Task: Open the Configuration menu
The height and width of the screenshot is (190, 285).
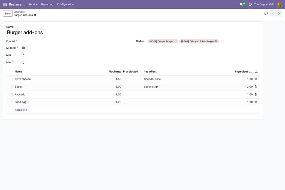Action: (x=65, y=4)
